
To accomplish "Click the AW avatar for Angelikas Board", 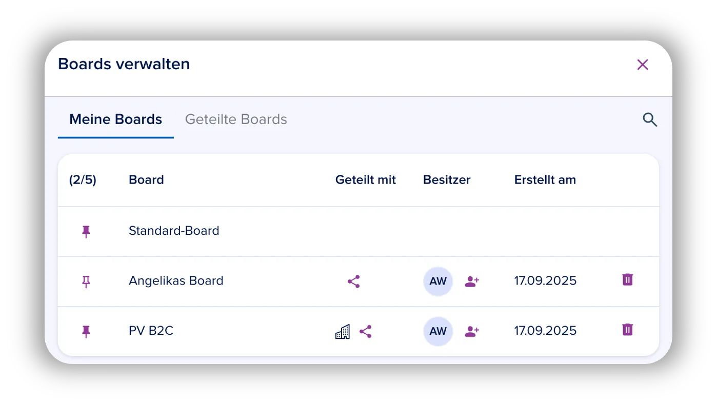I will [x=438, y=281].
